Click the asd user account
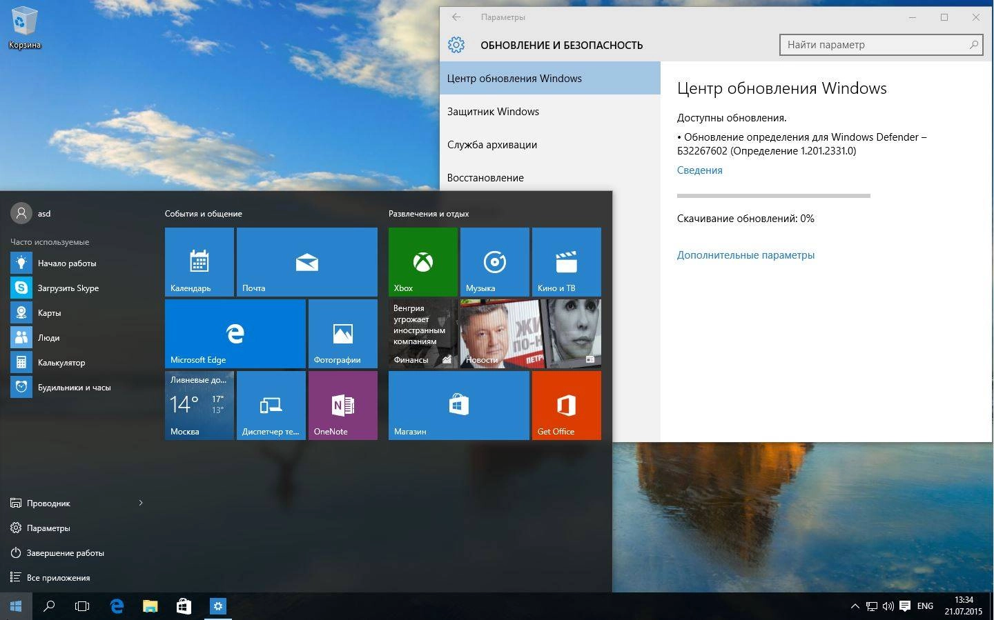The height and width of the screenshot is (620, 994). (31, 214)
